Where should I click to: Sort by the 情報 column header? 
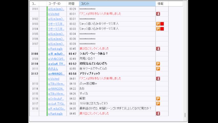162,4
